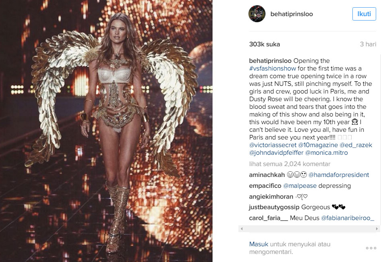Click the left arrow of horizontal scrollbar
The height and width of the screenshot is (262, 381).
[242, 229]
